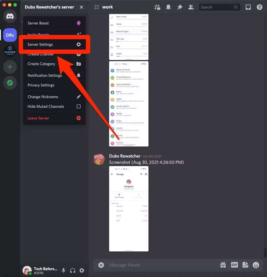Image resolution: width=267 pixels, height=277 pixels.
Task: Click the notification bell in channel header
Action: click(x=169, y=7)
